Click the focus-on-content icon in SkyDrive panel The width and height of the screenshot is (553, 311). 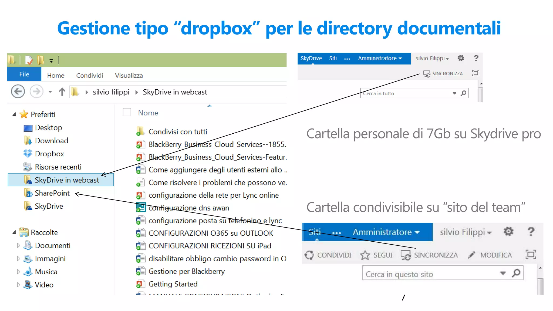[476, 73]
